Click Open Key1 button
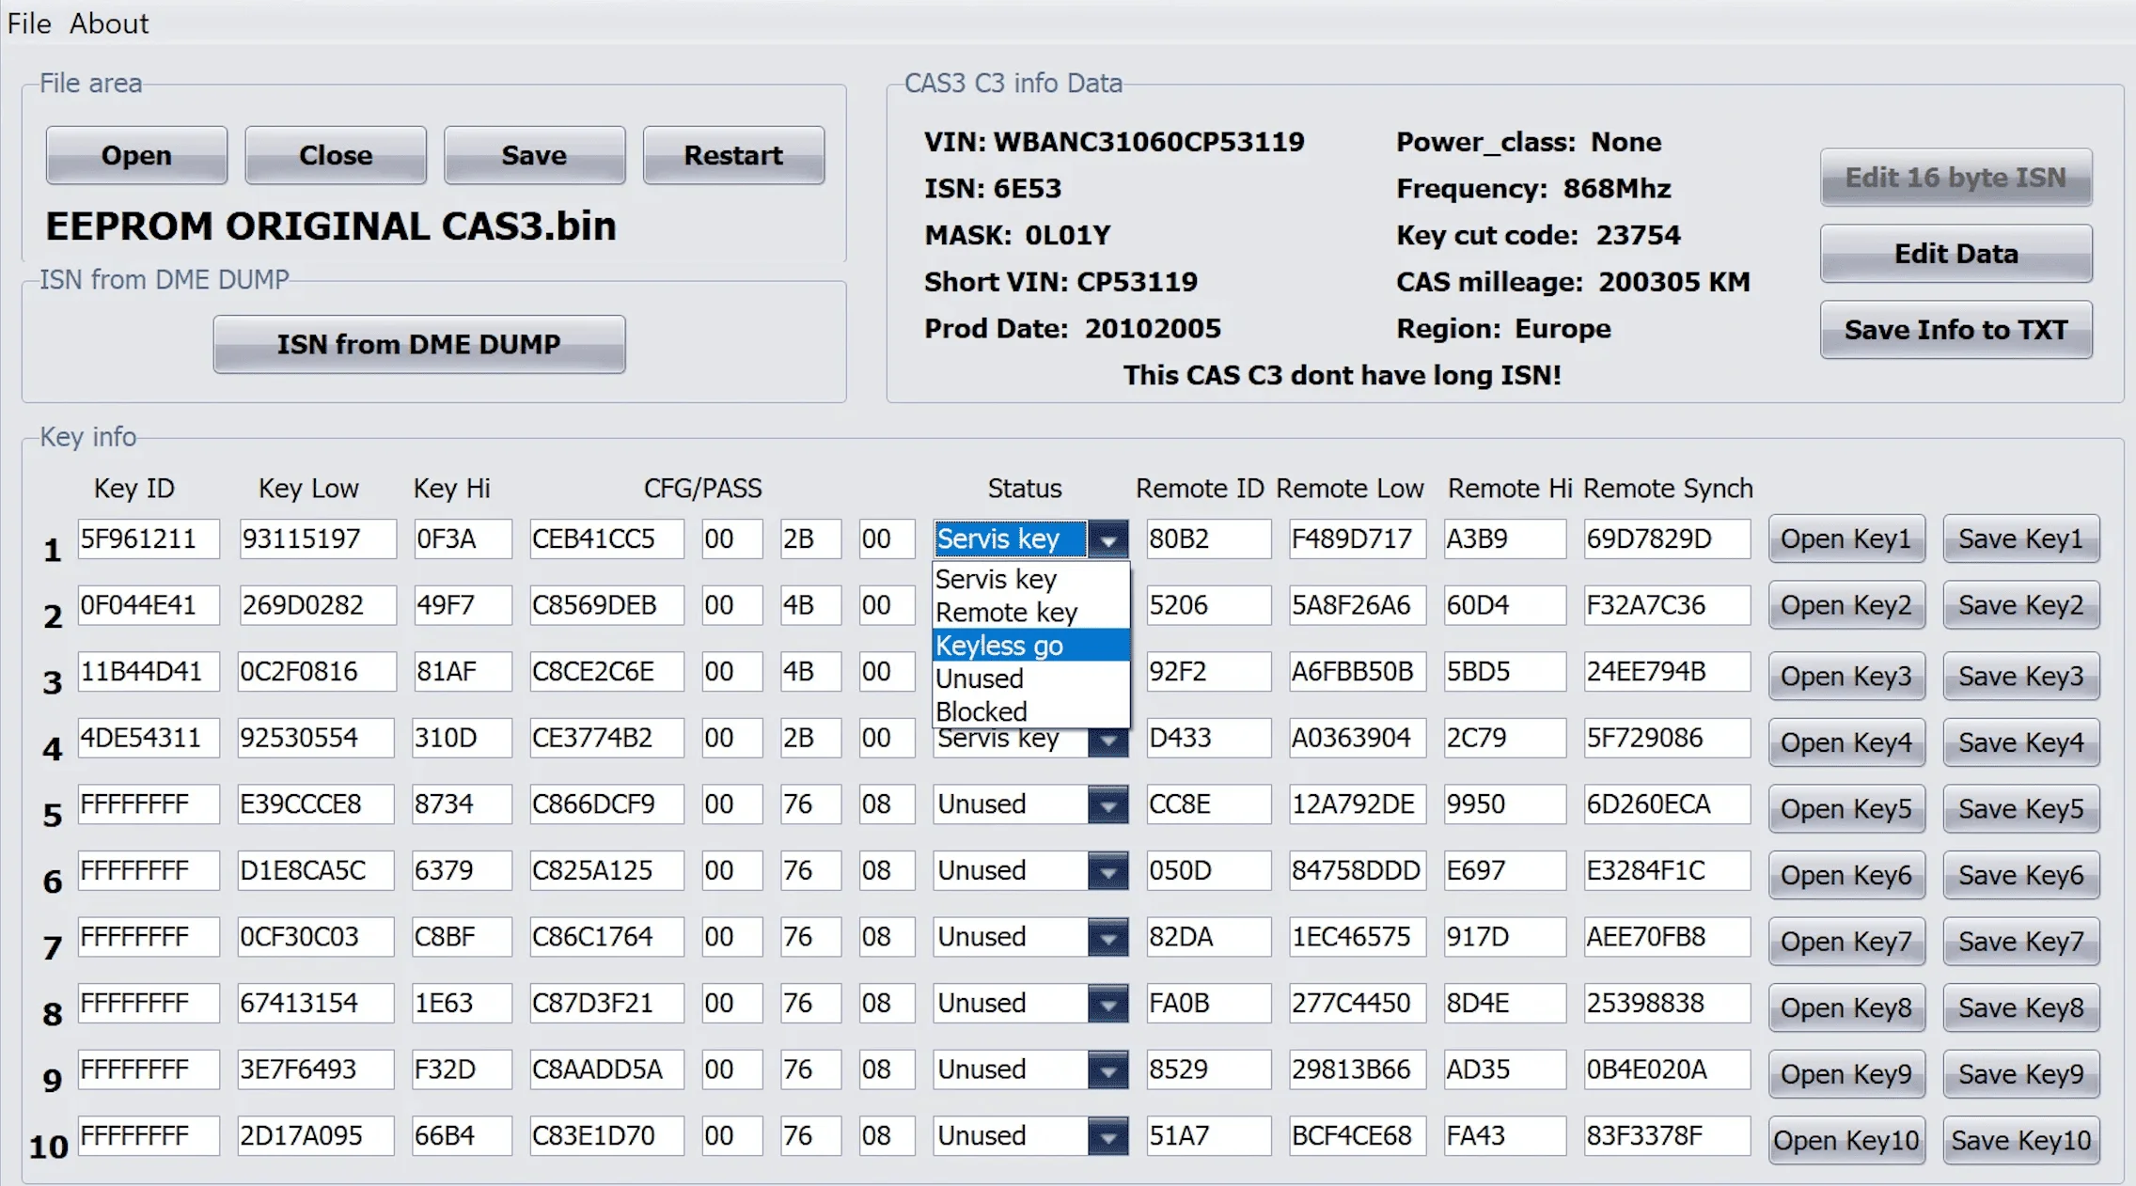This screenshot has height=1186, width=2136. 1846,538
